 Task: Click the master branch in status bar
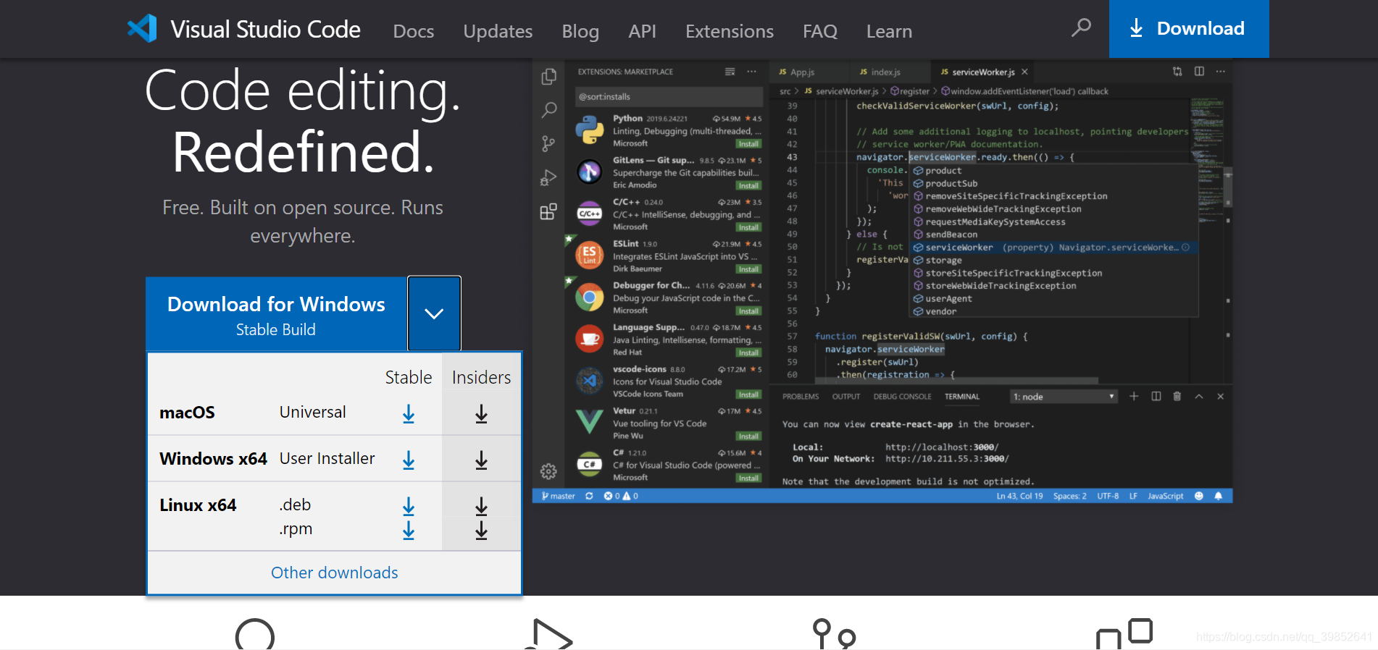tap(558, 496)
